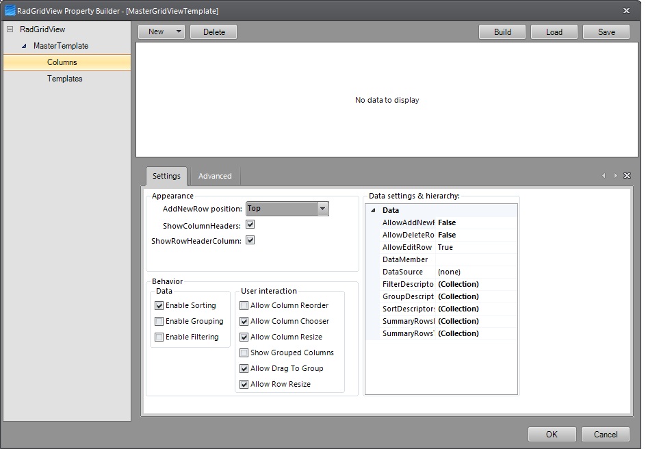Close the Property Builder window

click(626, 10)
